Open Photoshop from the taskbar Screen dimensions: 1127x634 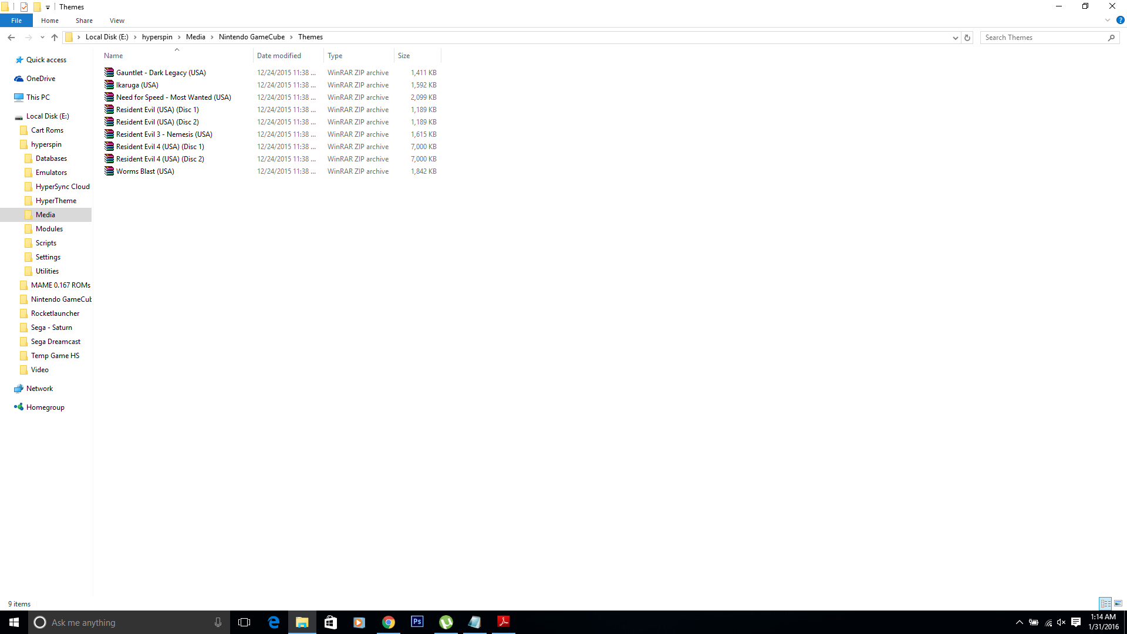point(417,622)
